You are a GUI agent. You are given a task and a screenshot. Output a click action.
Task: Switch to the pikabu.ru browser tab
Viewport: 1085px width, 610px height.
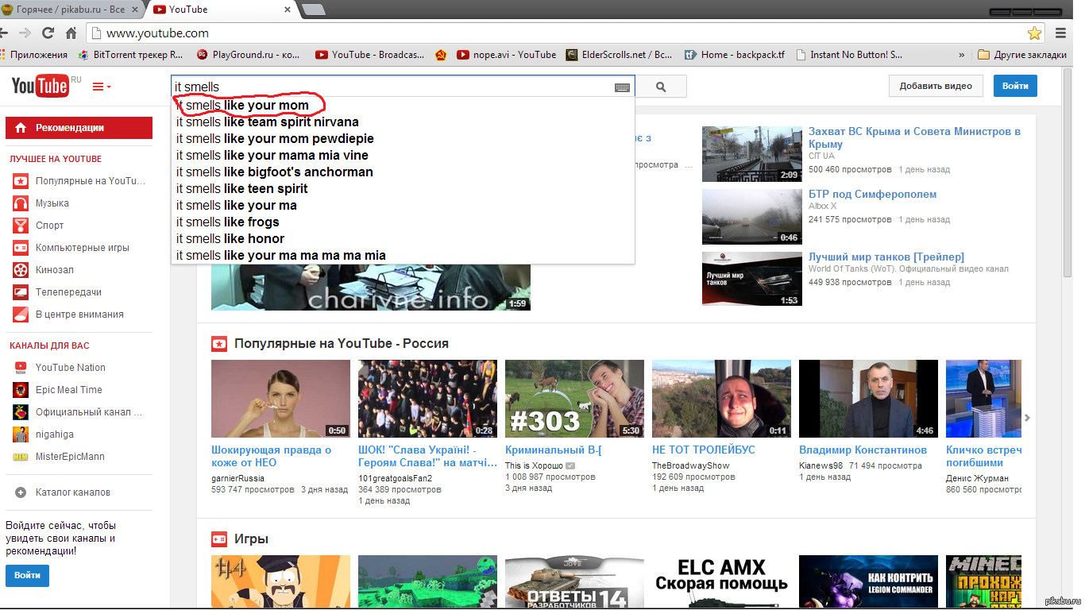tap(70, 10)
